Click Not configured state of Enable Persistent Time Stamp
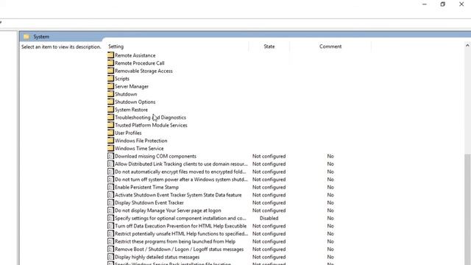Screen dimensions: 471x265 click(269, 187)
